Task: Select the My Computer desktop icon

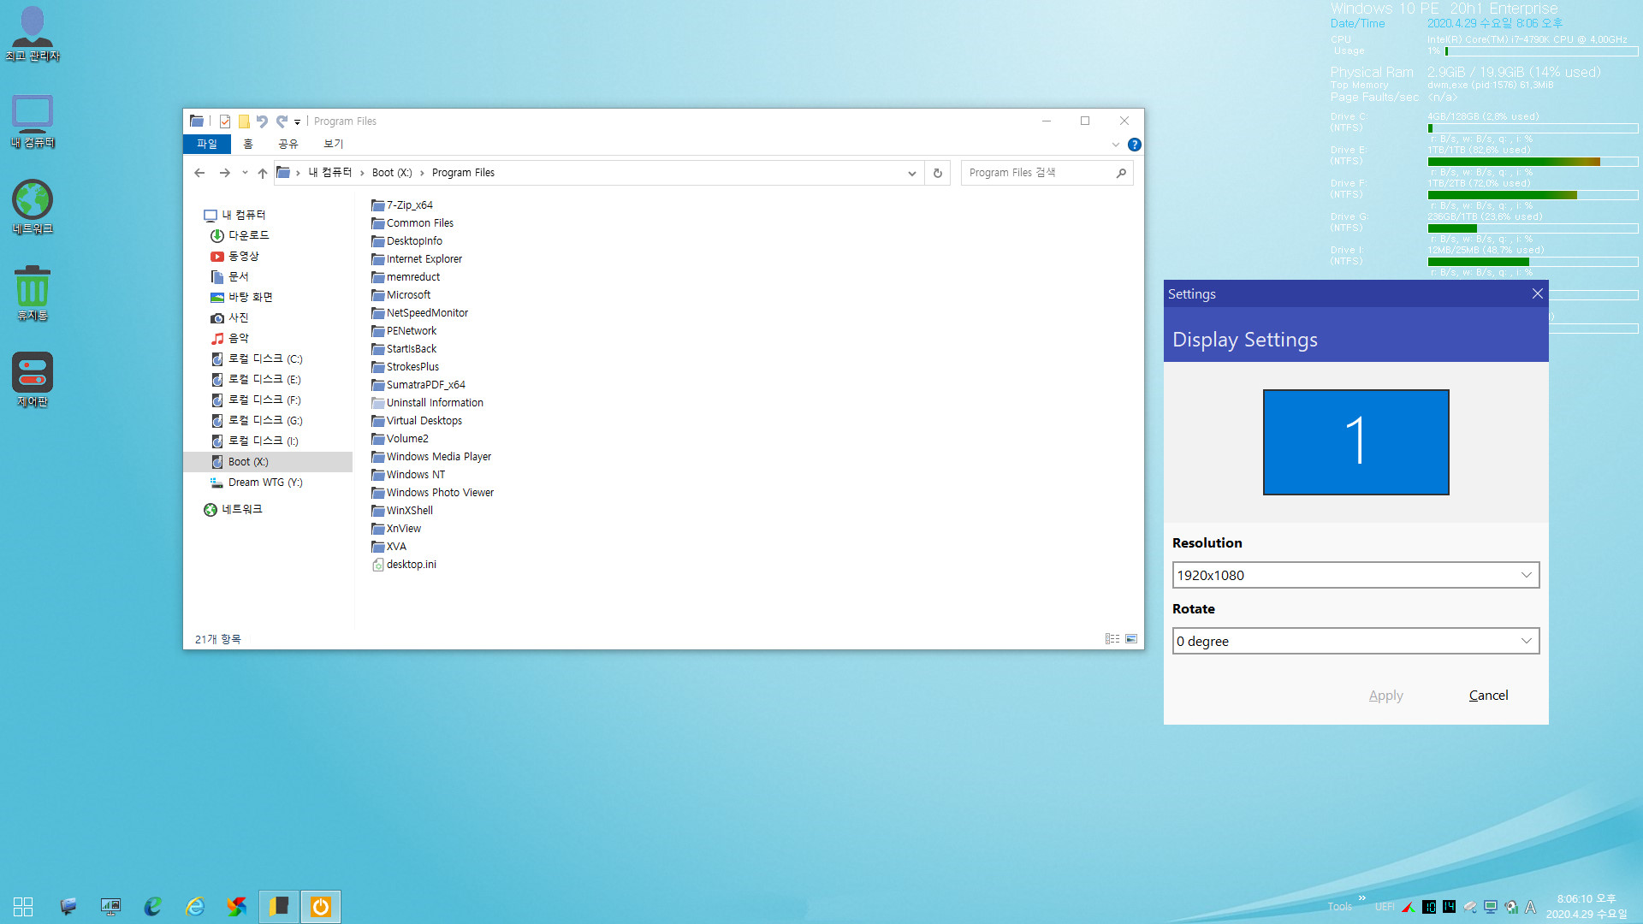Action: pyautogui.click(x=33, y=121)
